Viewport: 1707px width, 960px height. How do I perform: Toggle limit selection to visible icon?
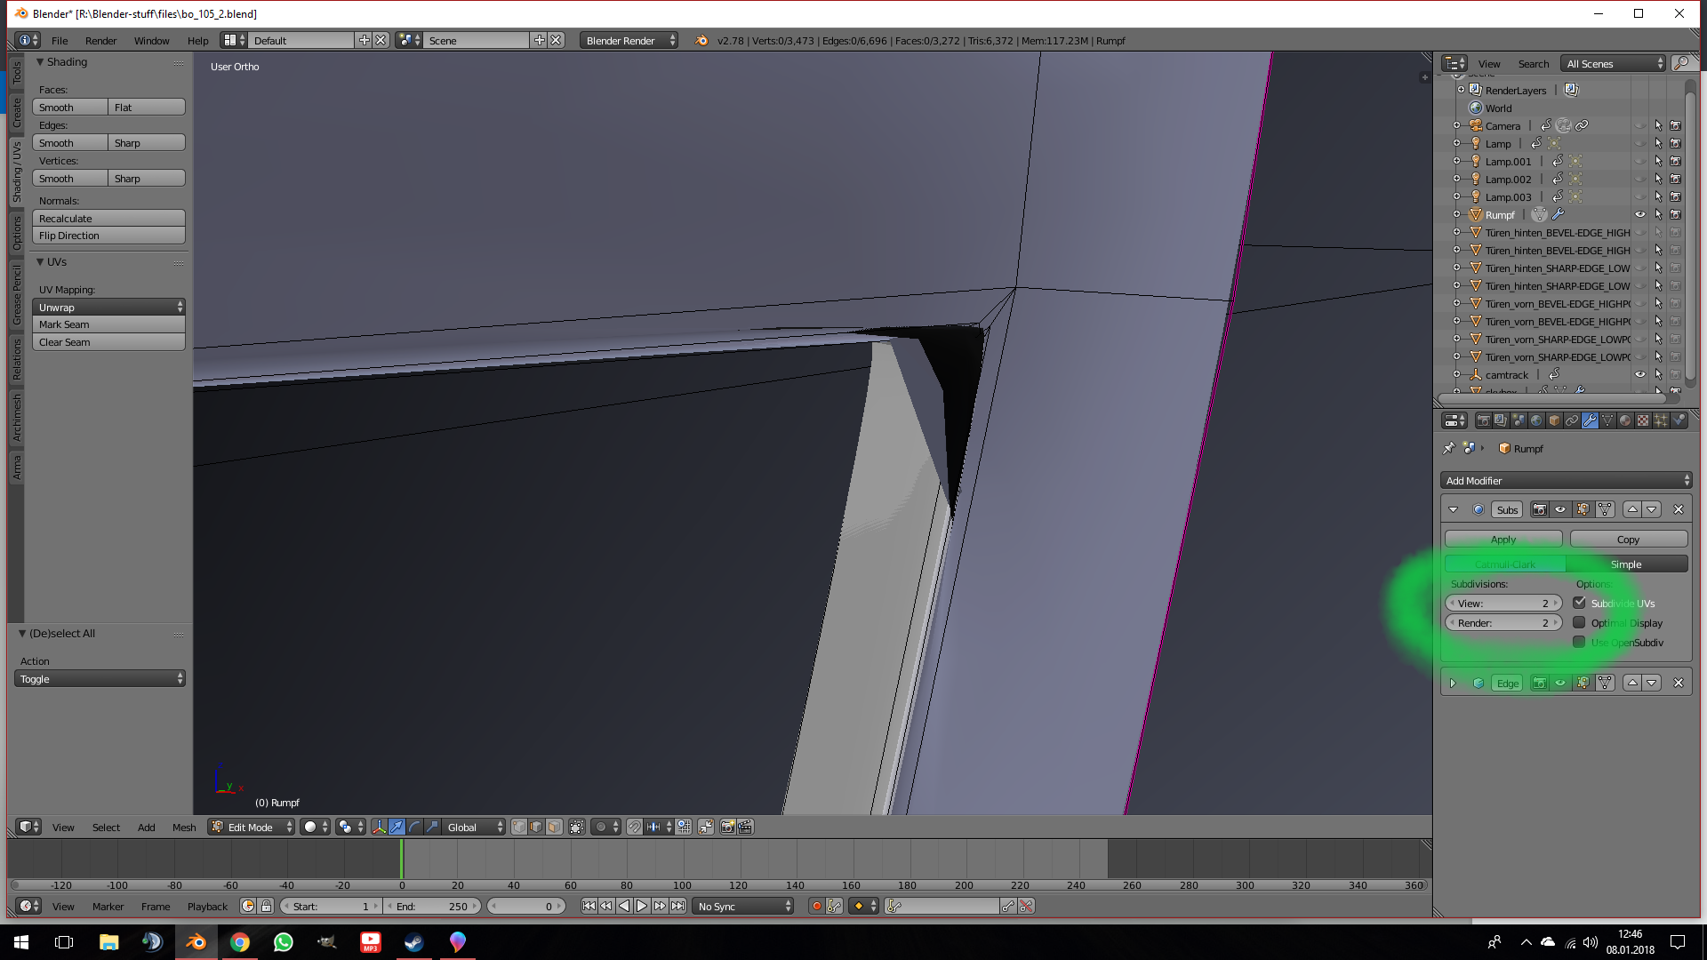[577, 827]
